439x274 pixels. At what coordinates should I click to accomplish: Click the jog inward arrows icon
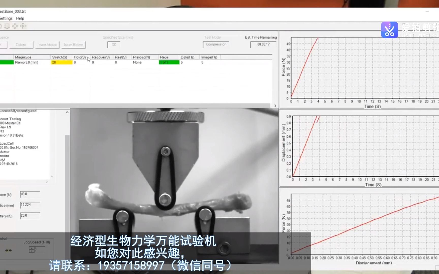[8, 250]
